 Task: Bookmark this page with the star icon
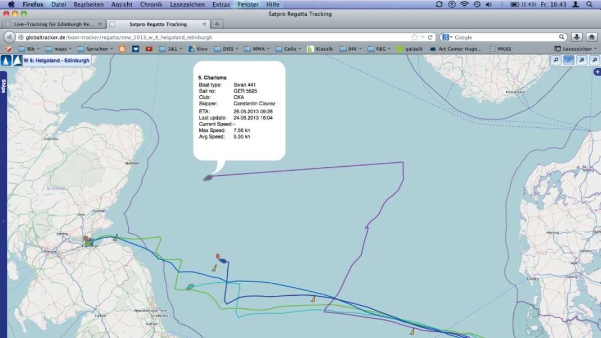click(x=414, y=37)
